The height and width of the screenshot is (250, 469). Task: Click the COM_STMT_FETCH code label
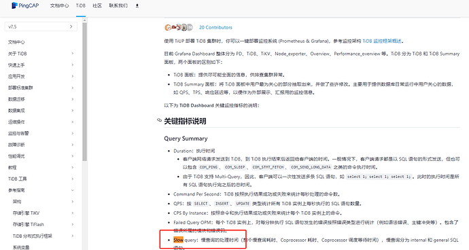(x=268, y=167)
